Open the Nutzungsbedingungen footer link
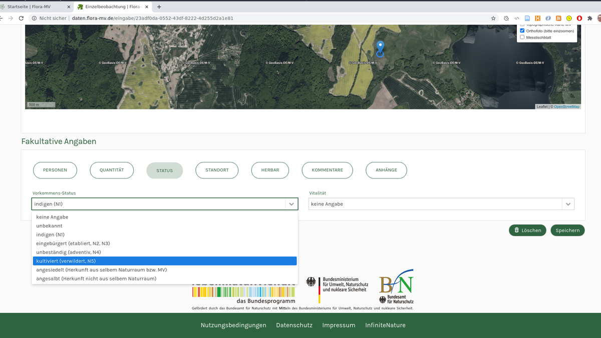The image size is (601, 338). 233,325
